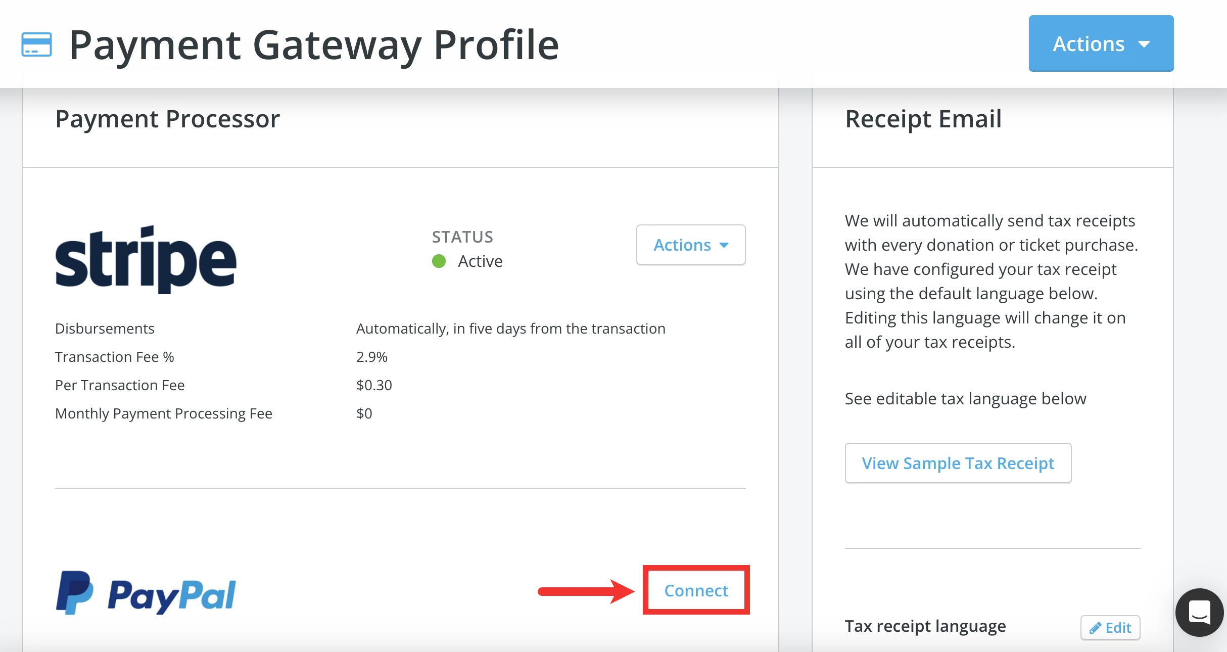Image resolution: width=1227 pixels, height=652 pixels.
Task: Edit the tax receipt language
Action: pyautogui.click(x=1110, y=628)
